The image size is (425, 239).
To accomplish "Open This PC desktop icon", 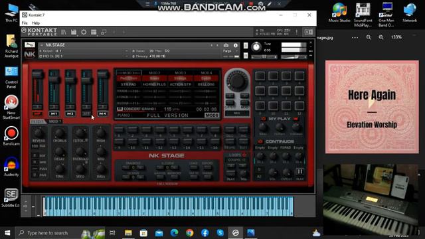I will coord(11,13).
